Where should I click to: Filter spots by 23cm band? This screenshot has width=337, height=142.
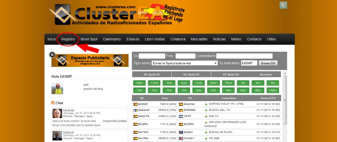click(x=213, y=83)
